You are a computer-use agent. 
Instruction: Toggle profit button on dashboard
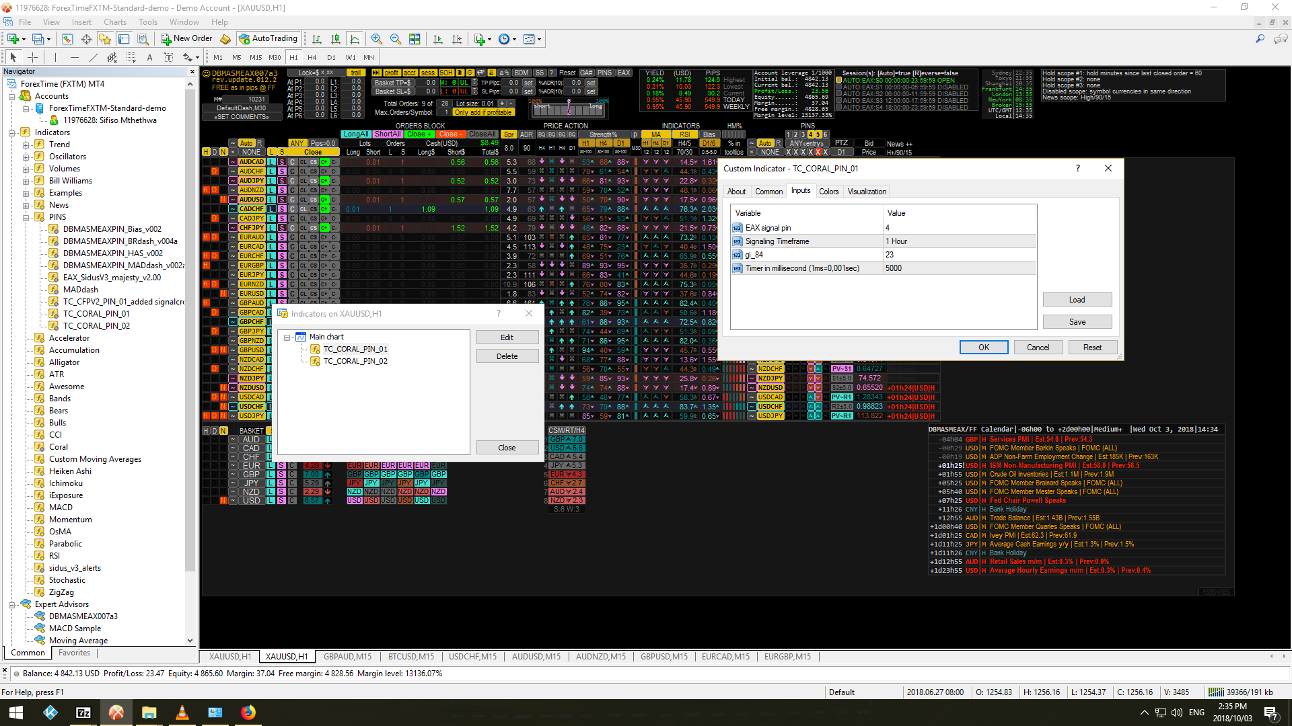[x=392, y=73]
